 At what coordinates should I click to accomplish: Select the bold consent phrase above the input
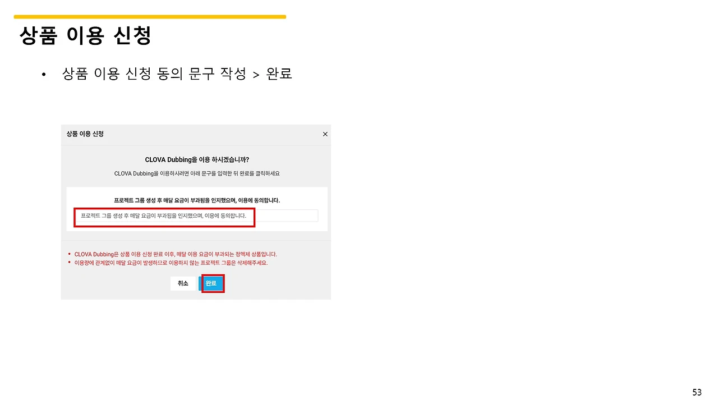click(197, 200)
